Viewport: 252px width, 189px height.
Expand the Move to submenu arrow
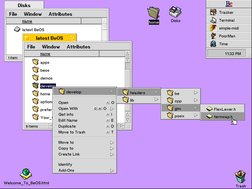[x=112, y=143]
